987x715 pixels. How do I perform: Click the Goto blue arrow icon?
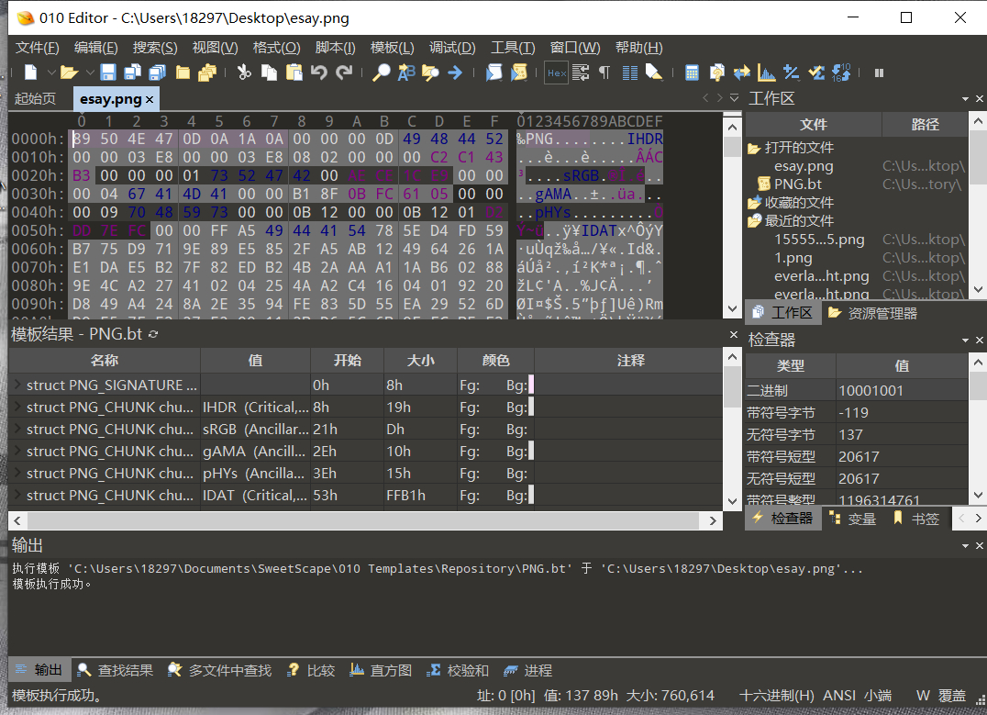[x=454, y=73]
